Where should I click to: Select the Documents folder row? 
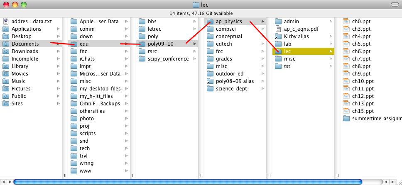coord(31,44)
